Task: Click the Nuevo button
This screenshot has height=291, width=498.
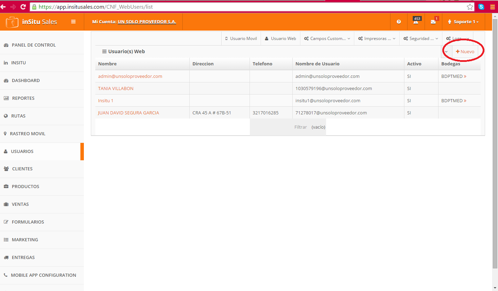Action: click(x=465, y=51)
